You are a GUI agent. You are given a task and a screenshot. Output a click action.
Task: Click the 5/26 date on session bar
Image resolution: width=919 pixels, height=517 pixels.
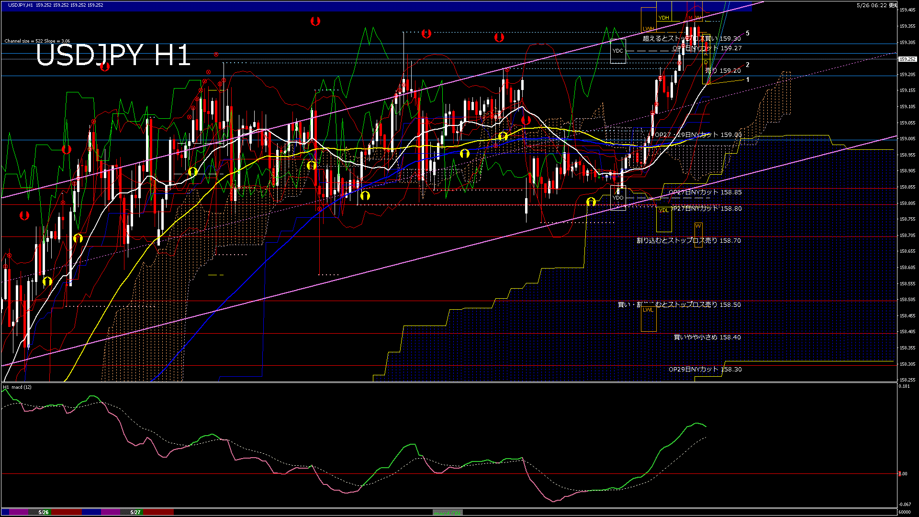(44, 512)
